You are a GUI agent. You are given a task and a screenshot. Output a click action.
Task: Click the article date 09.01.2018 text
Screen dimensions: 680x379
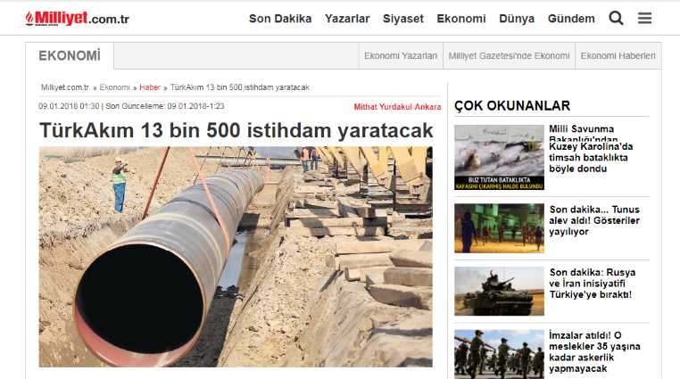(69, 106)
